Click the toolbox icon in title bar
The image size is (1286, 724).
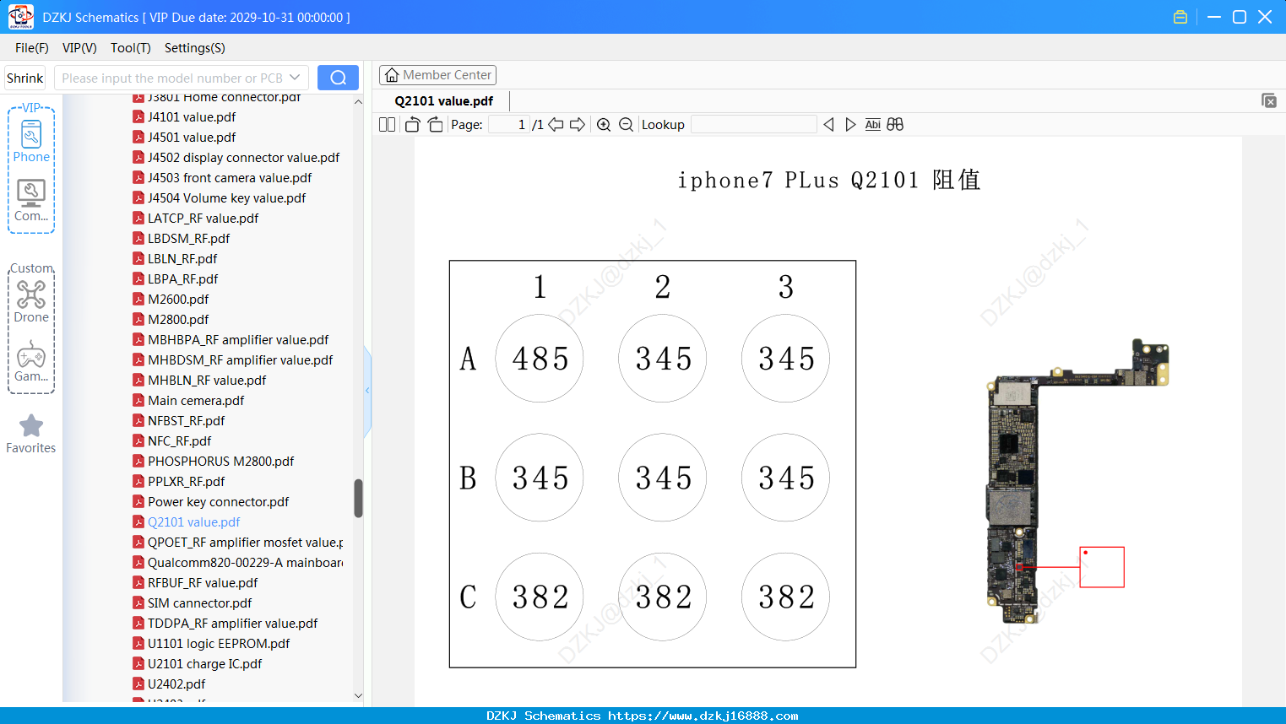click(x=1180, y=17)
